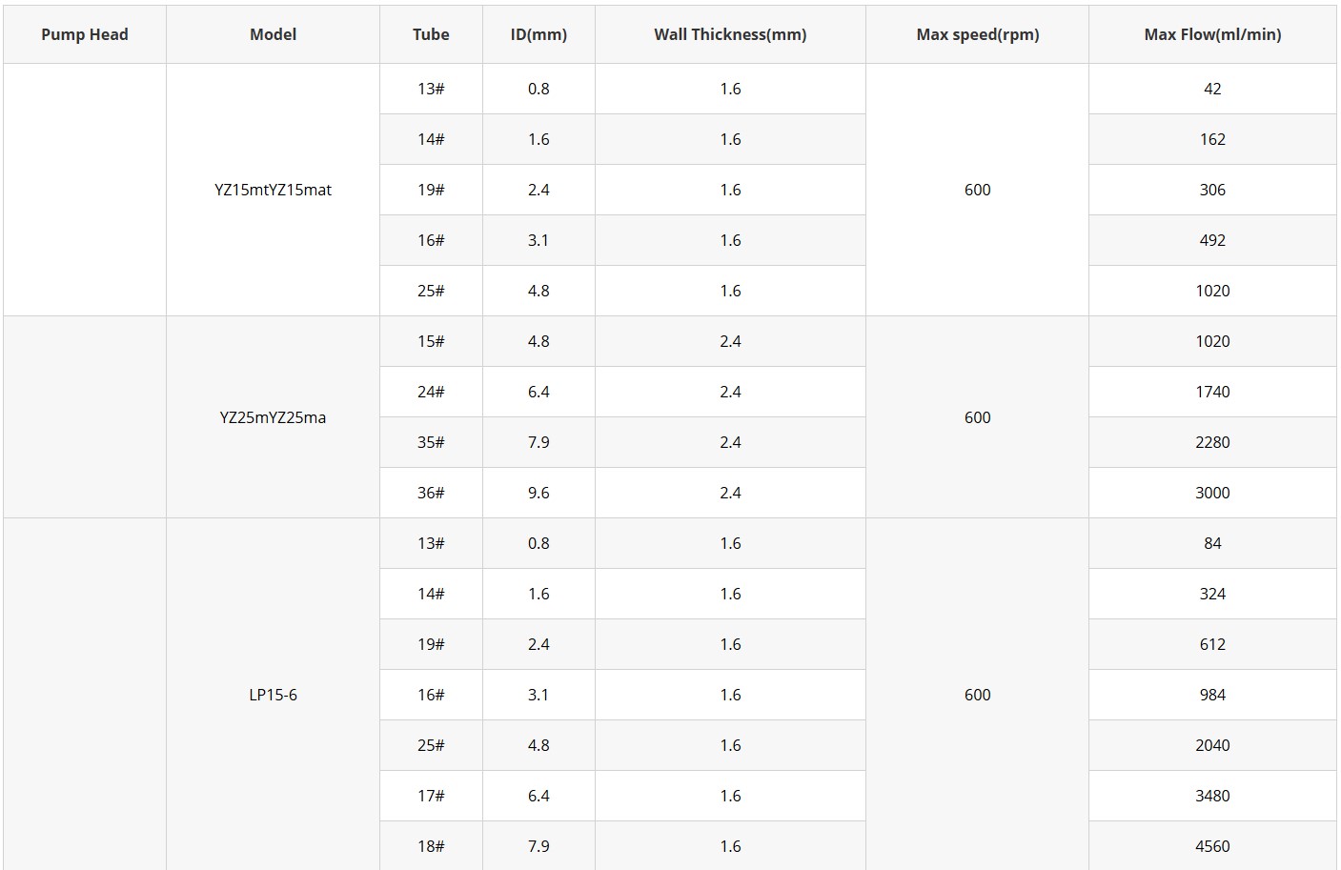Click the max flow value 612
1341x870 pixels.
coord(1212,644)
